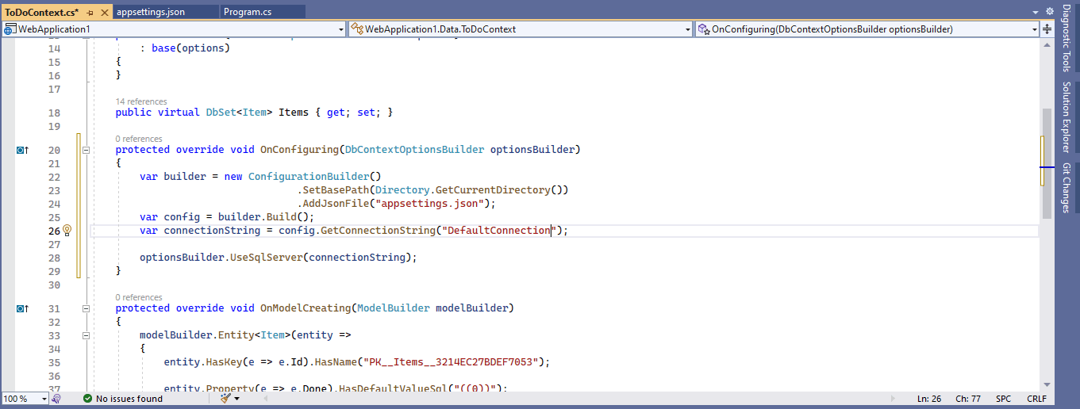Click the Ln: 26 line indicator
This screenshot has height=409, width=1080.
[x=929, y=399]
